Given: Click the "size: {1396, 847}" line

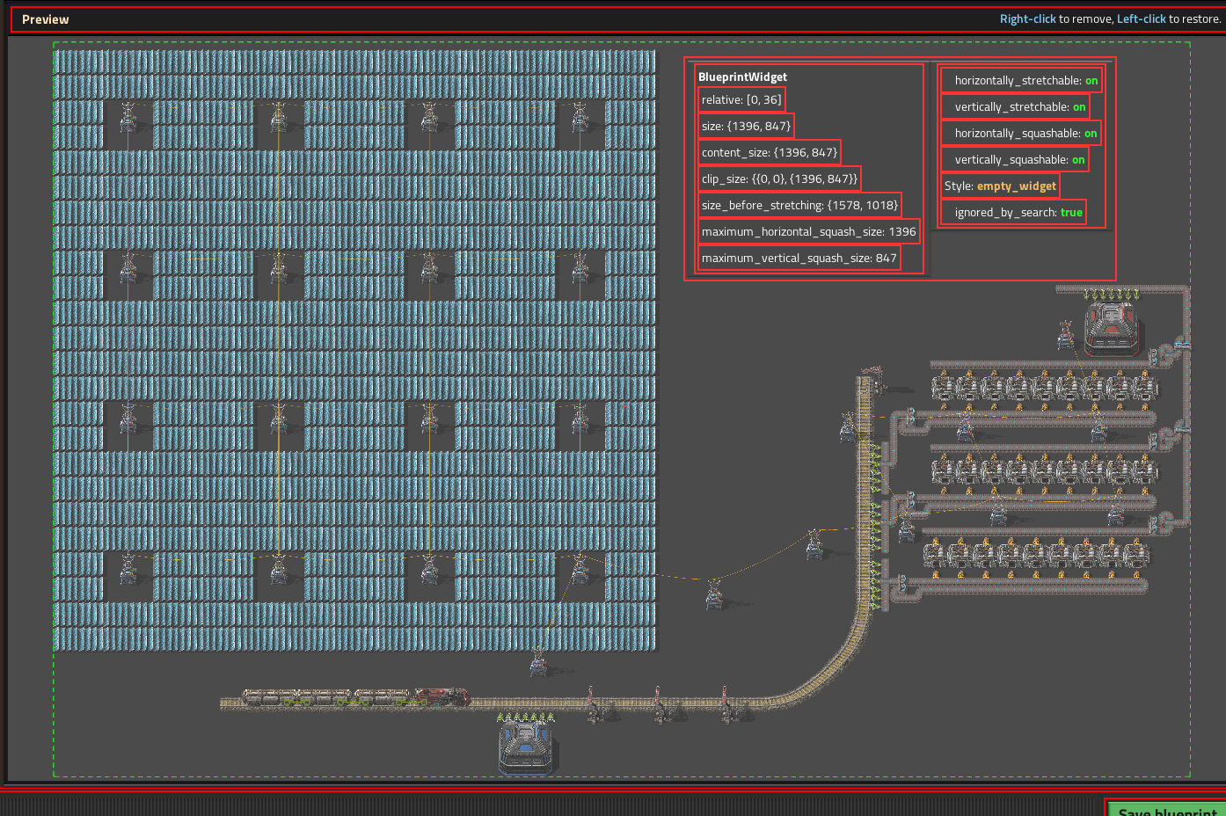Looking at the screenshot, I should click(x=746, y=126).
